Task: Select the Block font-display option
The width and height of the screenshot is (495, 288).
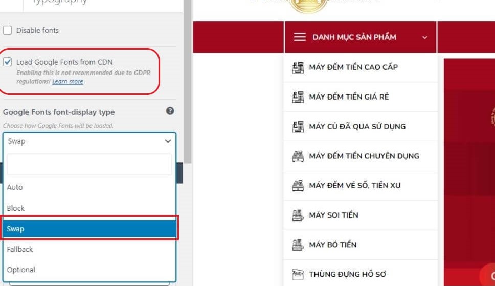Action: [89, 208]
